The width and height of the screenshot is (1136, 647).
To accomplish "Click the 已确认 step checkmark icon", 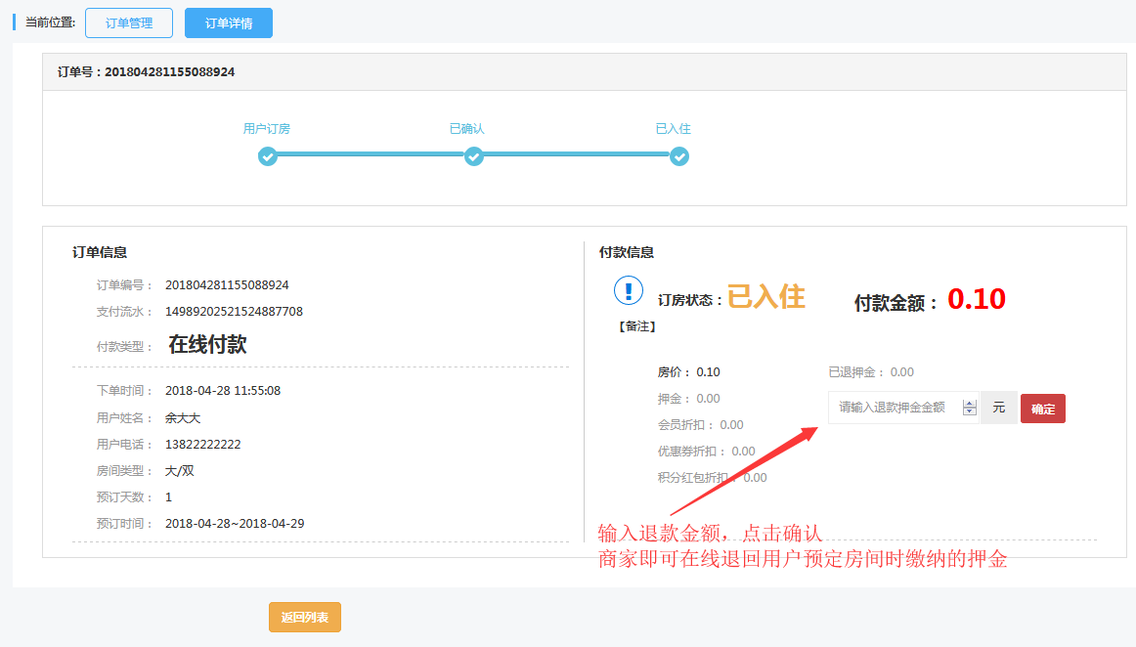I will point(474,156).
